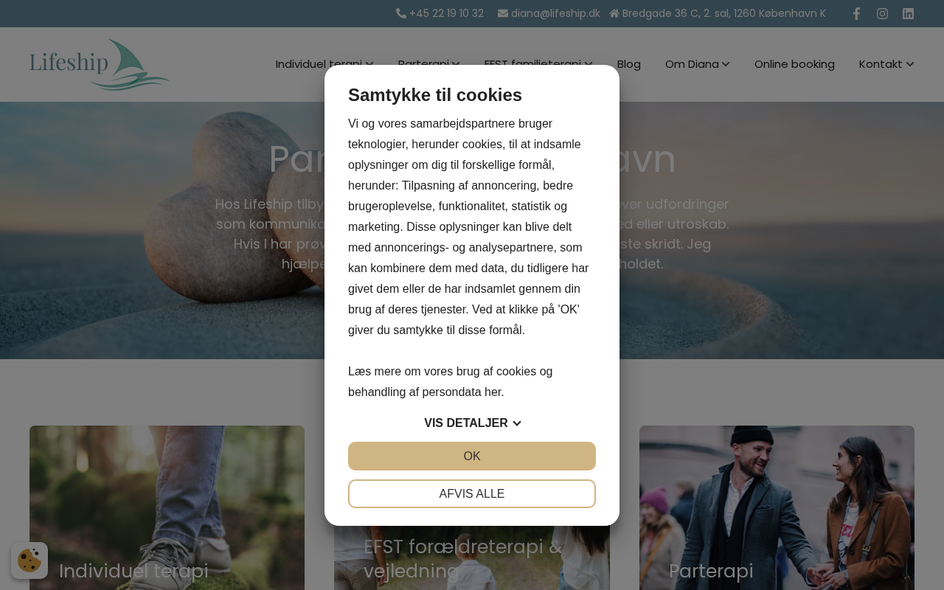
Task: Click the Lifeship sailboat logo
Action: tap(100, 65)
